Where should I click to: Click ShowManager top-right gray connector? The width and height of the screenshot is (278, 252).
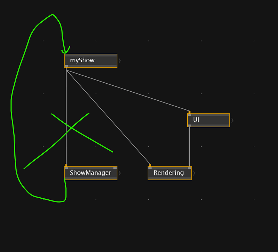tap(115, 168)
